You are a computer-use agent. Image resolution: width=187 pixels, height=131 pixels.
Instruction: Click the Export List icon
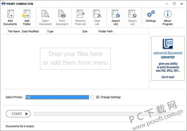pos(132,14)
